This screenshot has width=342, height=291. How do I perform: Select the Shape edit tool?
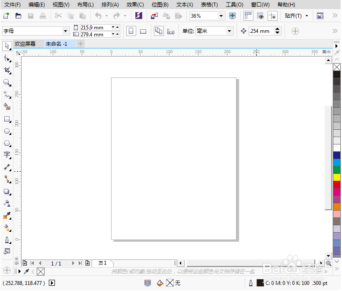click(7, 58)
